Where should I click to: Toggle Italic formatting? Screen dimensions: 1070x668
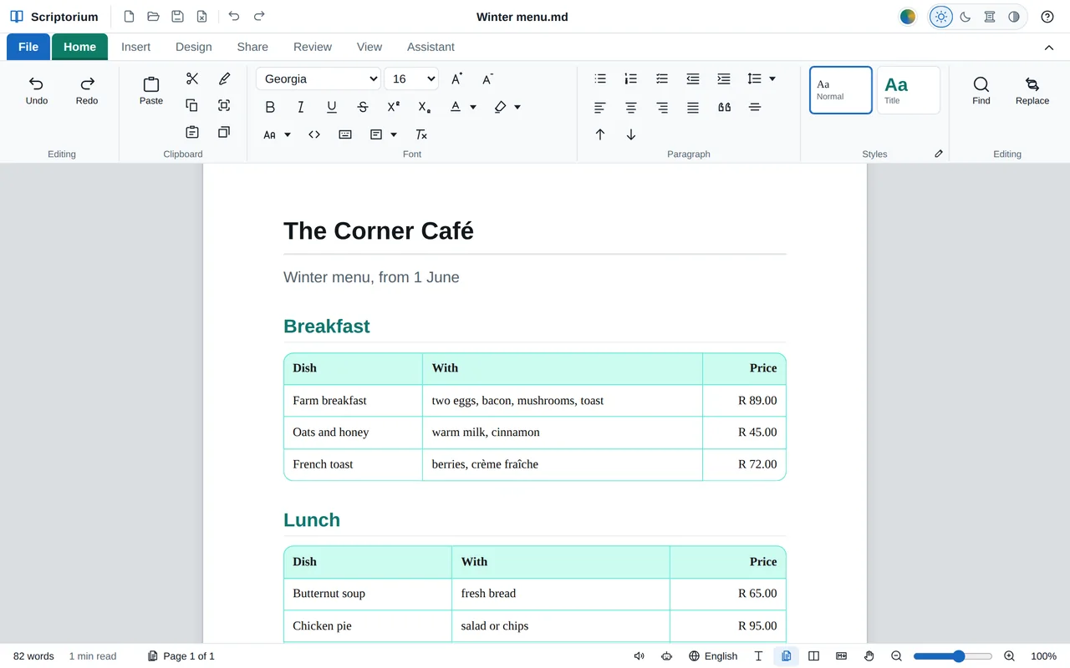pos(301,107)
